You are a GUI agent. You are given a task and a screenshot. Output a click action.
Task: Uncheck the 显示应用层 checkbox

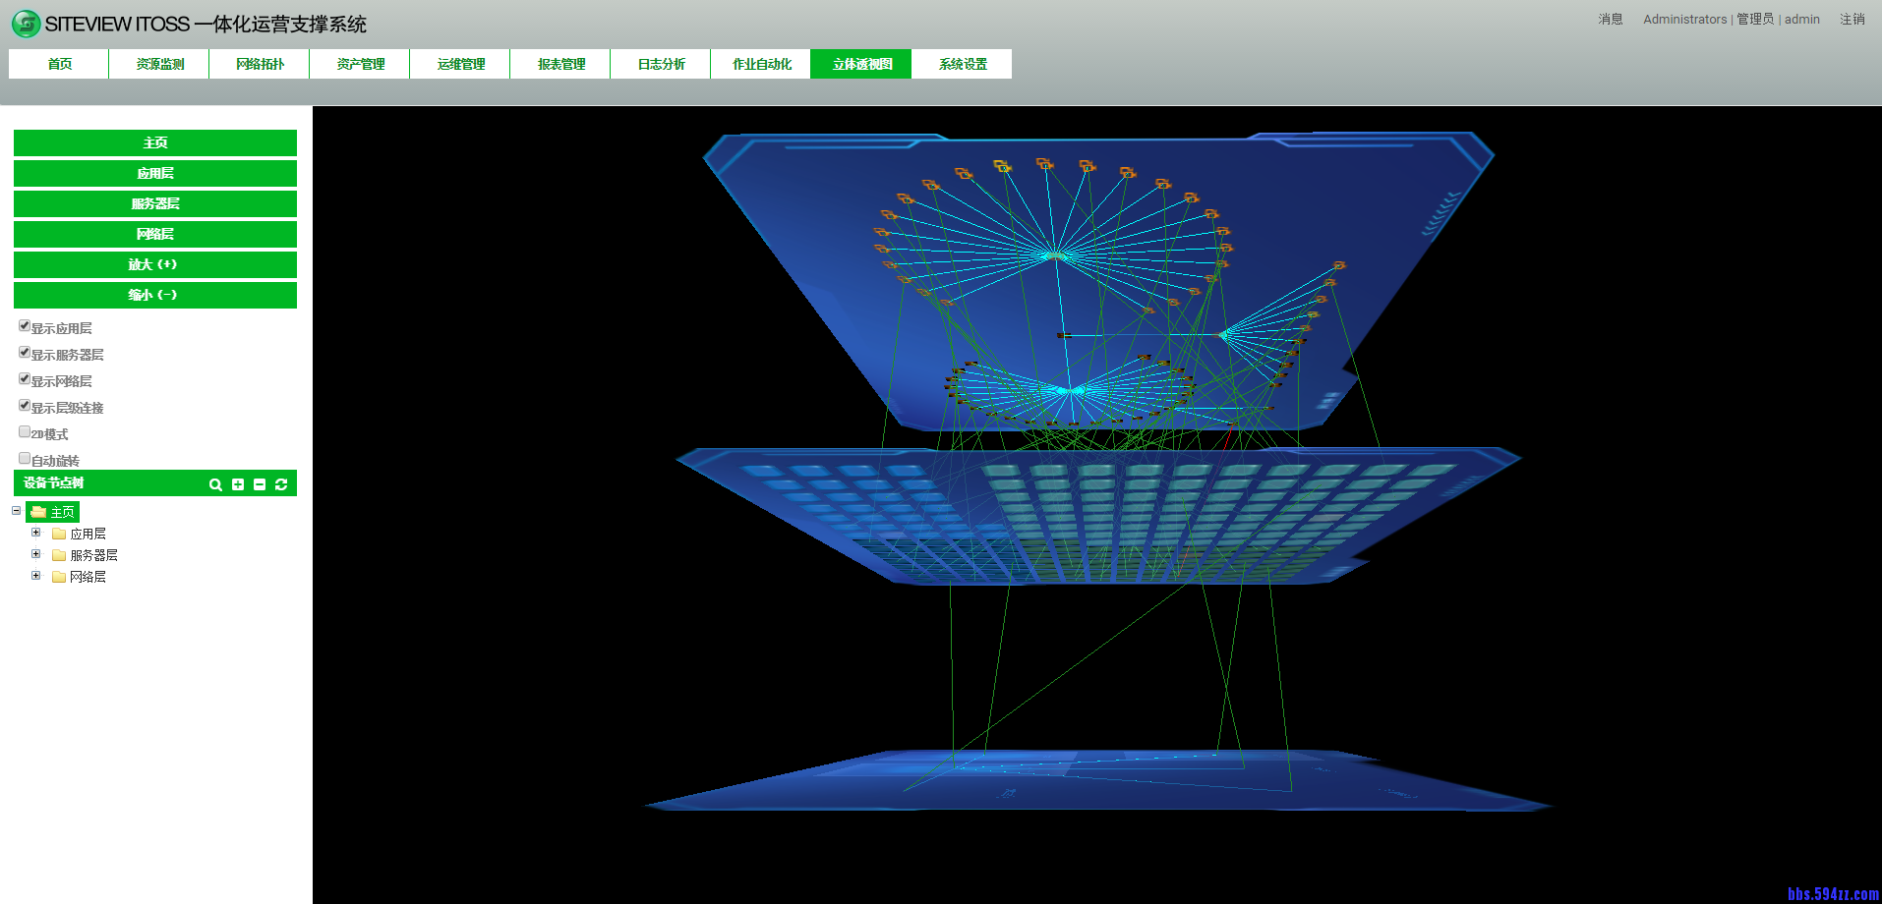click(25, 326)
